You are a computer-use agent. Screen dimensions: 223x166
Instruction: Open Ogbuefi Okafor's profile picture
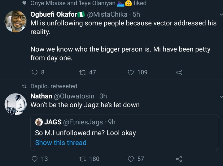pos(15,21)
